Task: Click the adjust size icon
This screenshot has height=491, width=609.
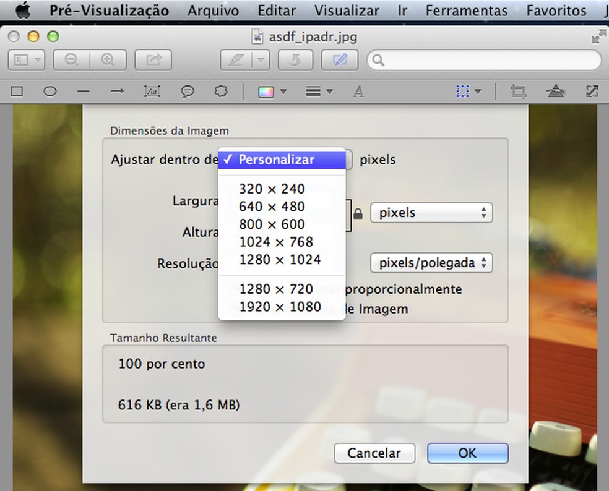Action: (592, 92)
